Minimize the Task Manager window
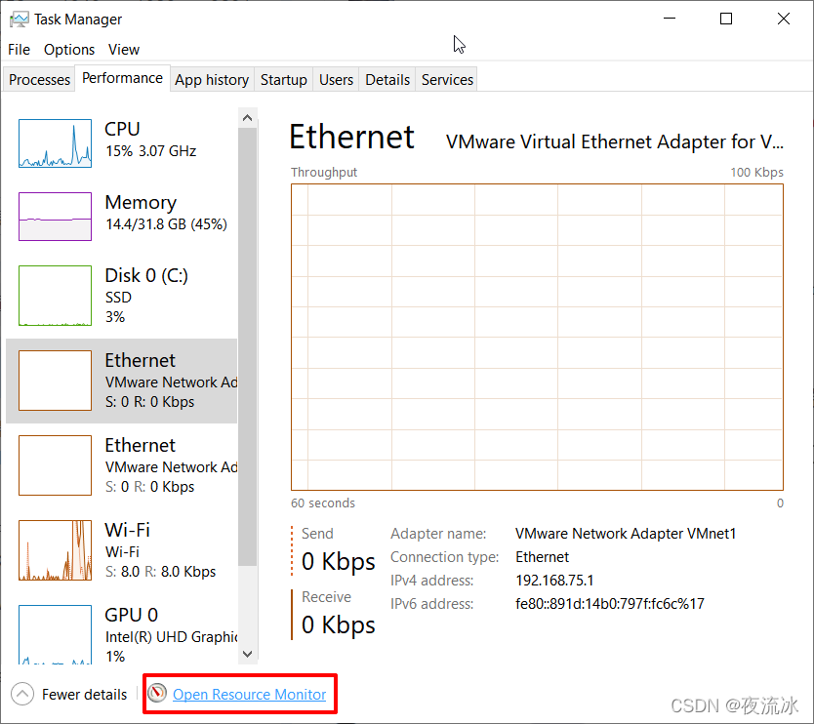 click(x=670, y=19)
